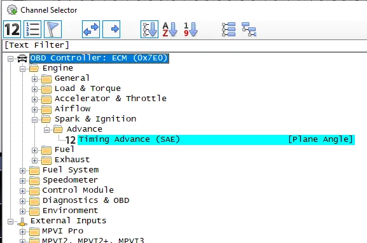The image size is (367, 243).
Task: Select the Accelerator & Throttle item
Action: point(111,99)
